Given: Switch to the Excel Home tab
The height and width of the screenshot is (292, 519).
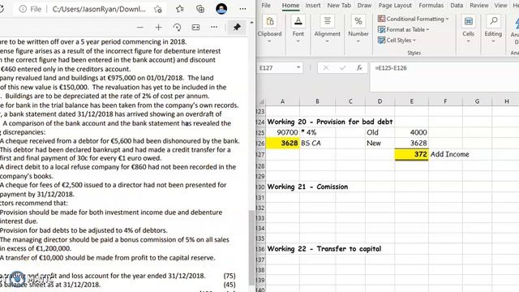Looking at the screenshot, I should coord(290,6).
